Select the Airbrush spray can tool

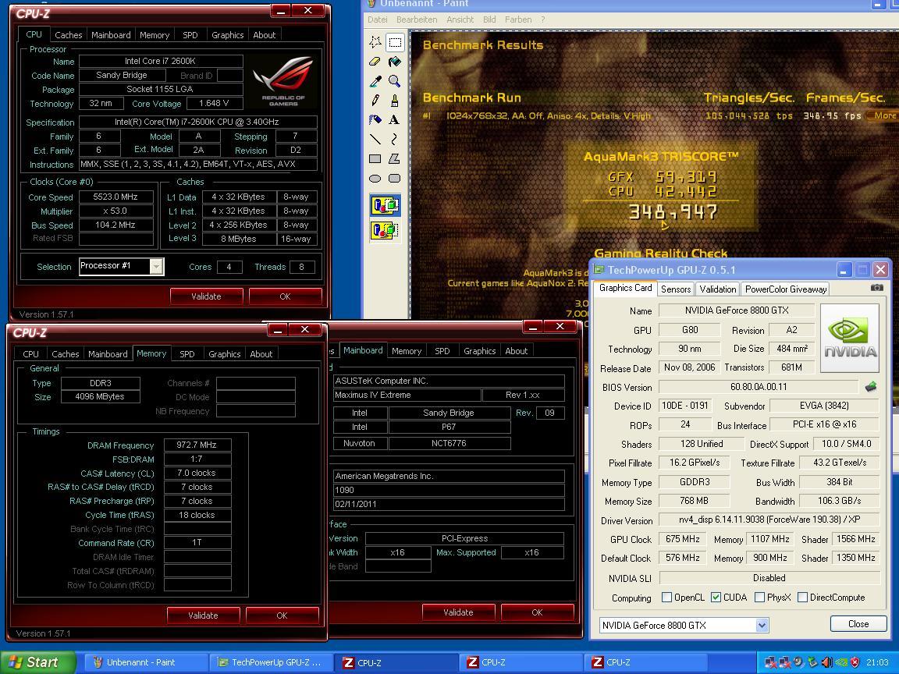tap(375, 120)
